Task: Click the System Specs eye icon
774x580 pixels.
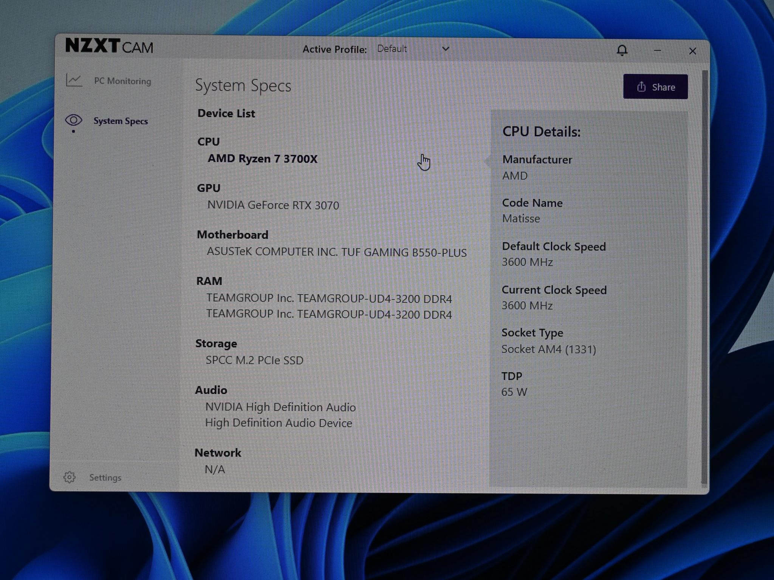Action: tap(74, 120)
